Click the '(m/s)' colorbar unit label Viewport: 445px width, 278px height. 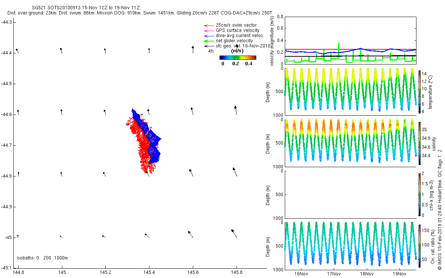tap(237, 51)
